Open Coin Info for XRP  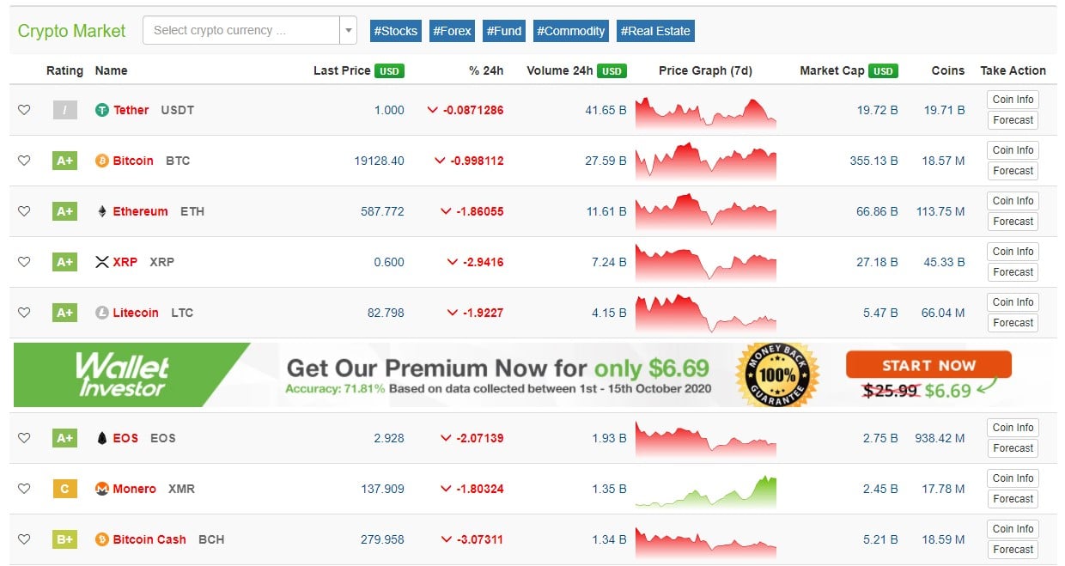click(1013, 252)
